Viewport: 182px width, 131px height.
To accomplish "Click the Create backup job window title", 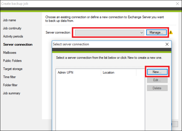I will [15, 4].
